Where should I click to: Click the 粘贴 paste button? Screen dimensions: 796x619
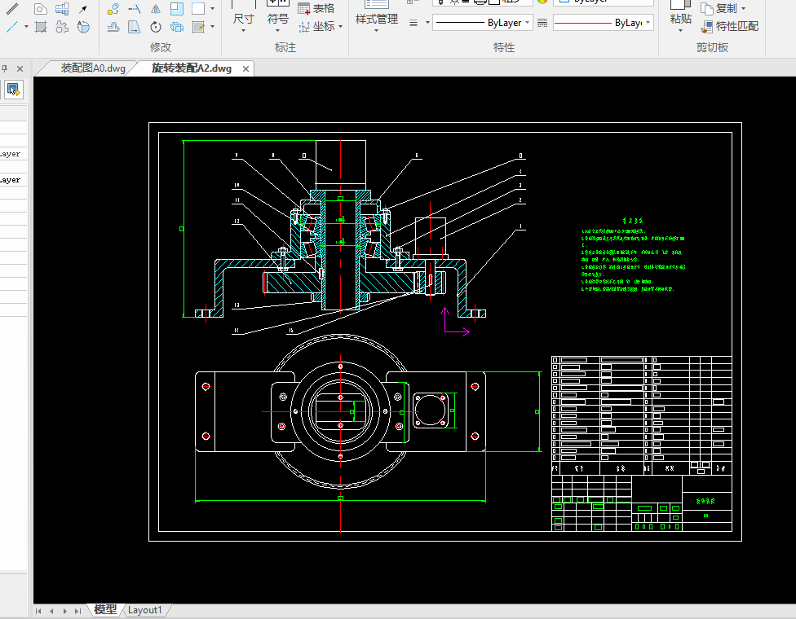(x=680, y=18)
